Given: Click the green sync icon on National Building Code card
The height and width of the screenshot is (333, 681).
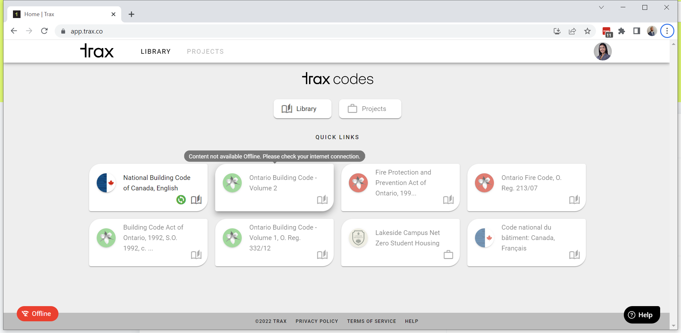Looking at the screenshot, I should pyautogui.click(x=181, y=200).
